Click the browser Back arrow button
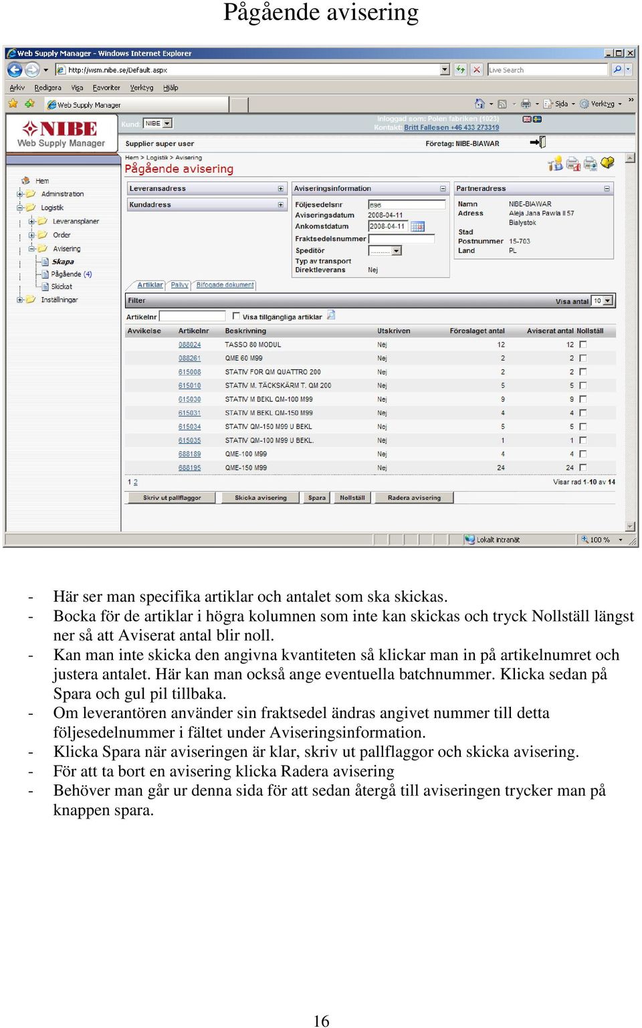The width and height of the screenshot is (642, 1028). coord(15,69)
